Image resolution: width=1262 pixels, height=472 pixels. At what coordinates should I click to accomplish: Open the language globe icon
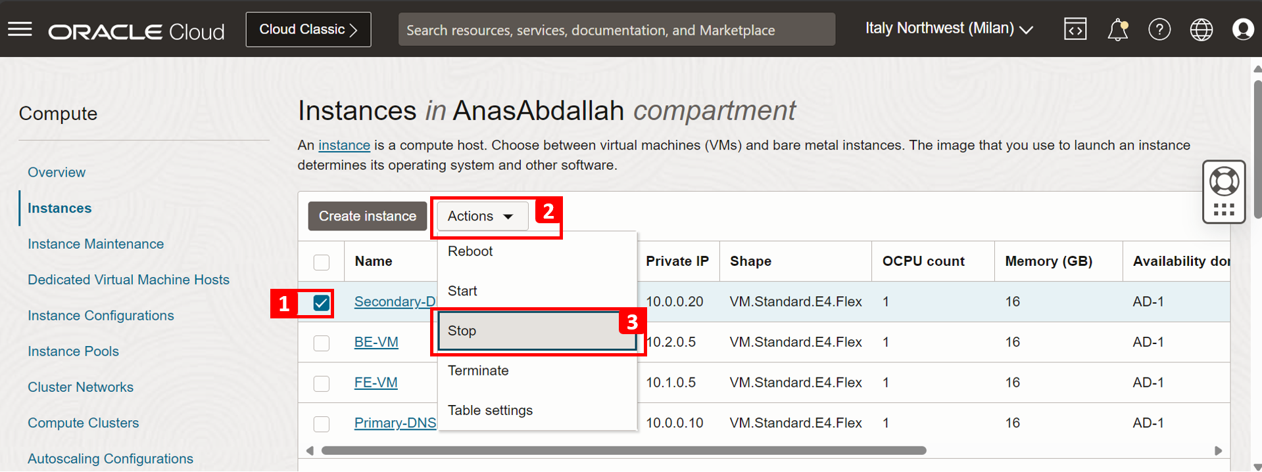pyautogui.click(x=1201, y=30)
